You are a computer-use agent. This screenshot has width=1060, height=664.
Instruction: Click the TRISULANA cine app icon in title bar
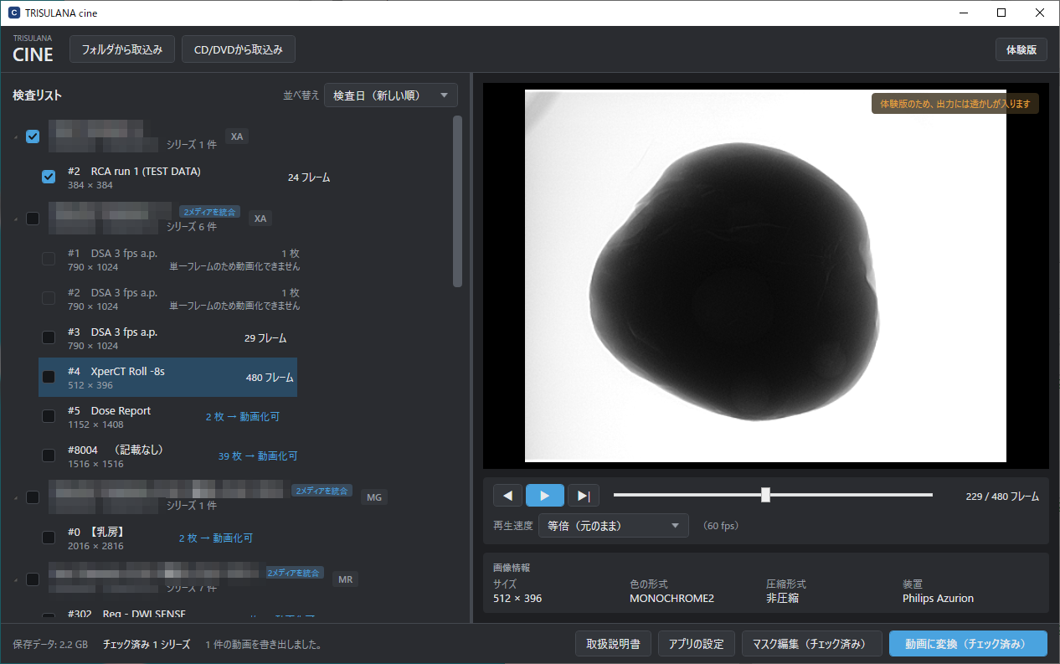coord(14,13)
